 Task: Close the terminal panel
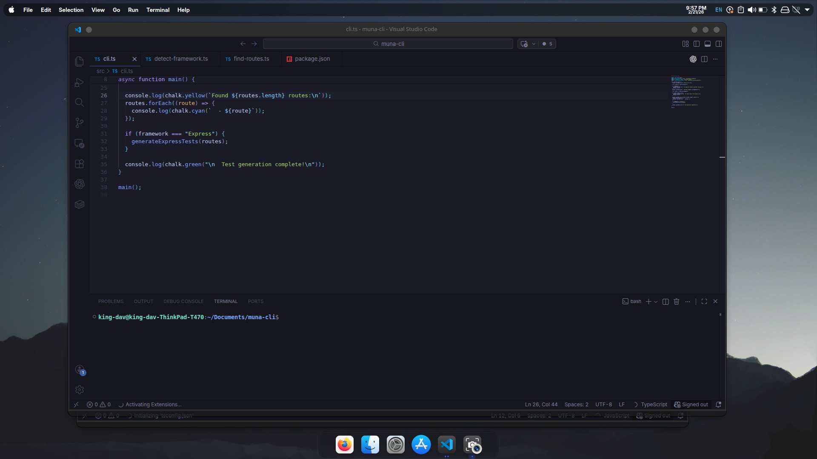tap(715, 301)
